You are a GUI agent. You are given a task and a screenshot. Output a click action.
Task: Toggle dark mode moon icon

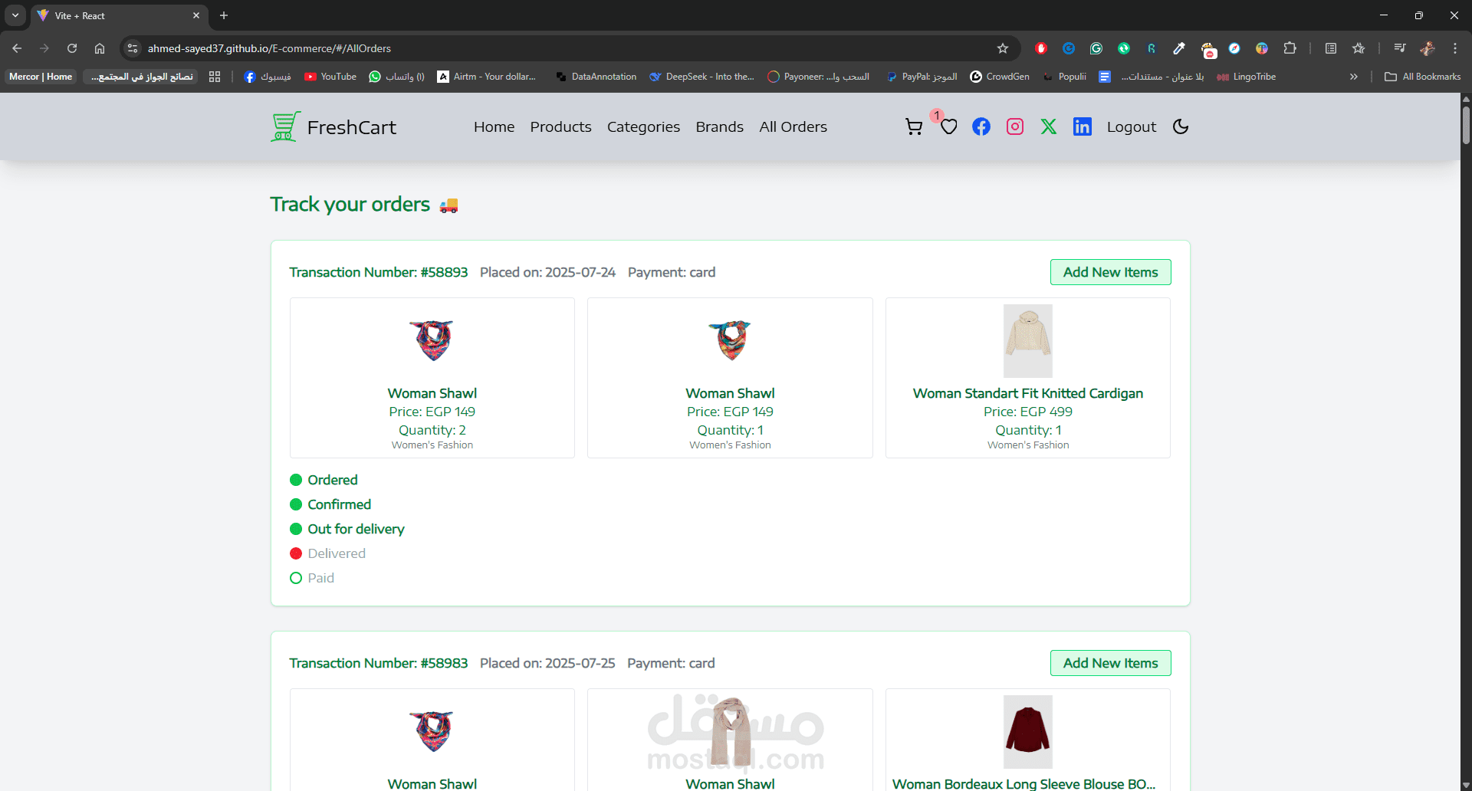click(1181, 126)
